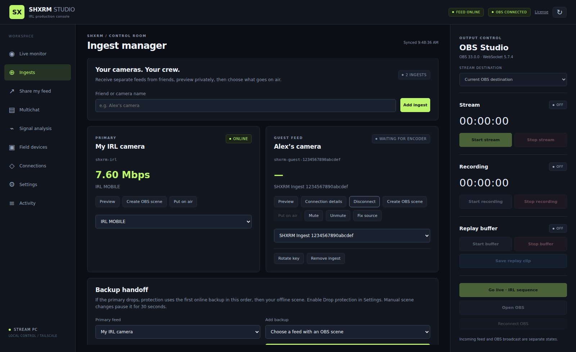Remove the Alex's camera ingest
This screenshot has width=576, height=352.
(326, 259)
